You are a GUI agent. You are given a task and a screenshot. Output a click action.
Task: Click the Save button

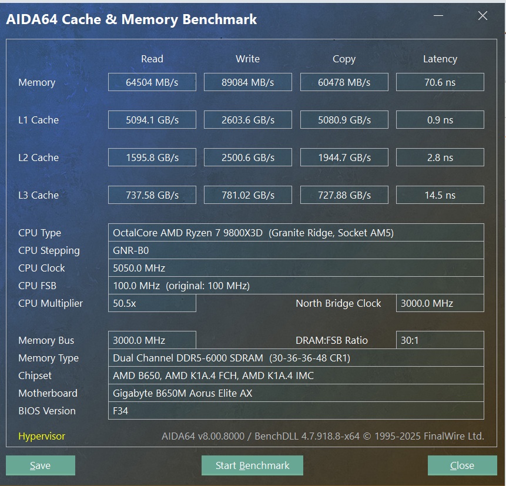[41, 465]
